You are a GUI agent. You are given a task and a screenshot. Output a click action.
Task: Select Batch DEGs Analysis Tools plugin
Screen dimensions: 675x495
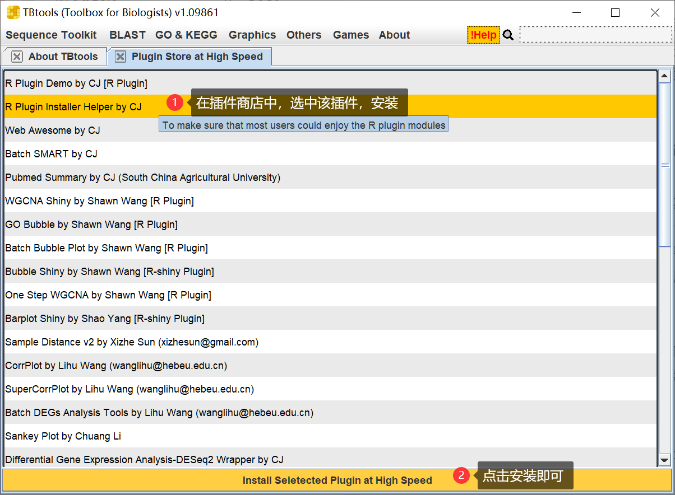(x=330, y=412)
